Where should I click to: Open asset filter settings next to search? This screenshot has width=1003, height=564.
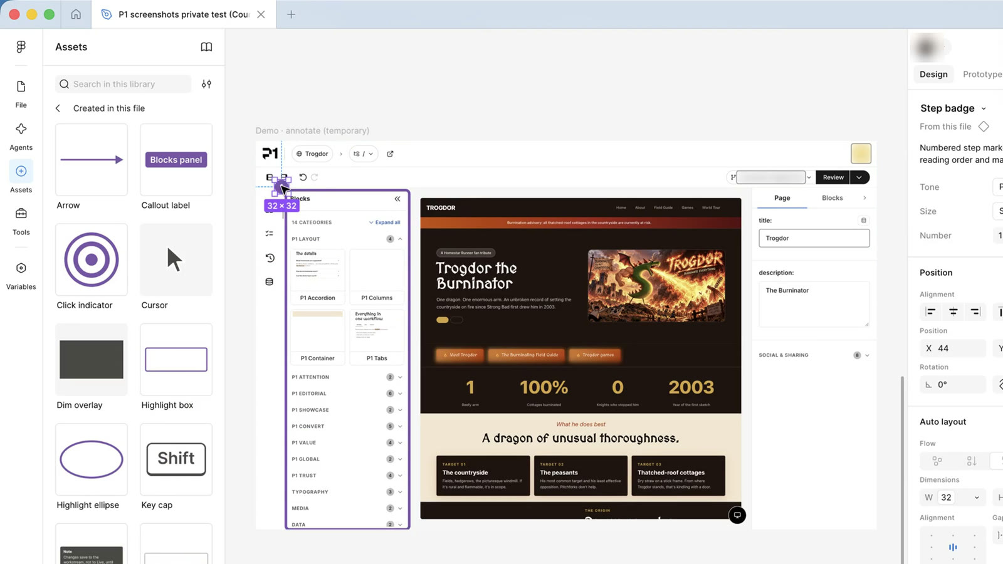coord(206,84)
